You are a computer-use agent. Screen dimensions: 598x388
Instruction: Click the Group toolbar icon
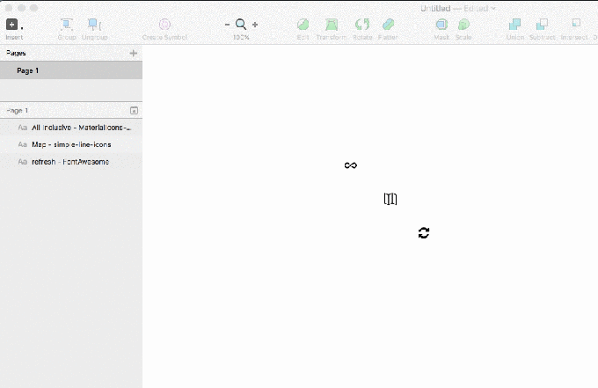[67, 25]
